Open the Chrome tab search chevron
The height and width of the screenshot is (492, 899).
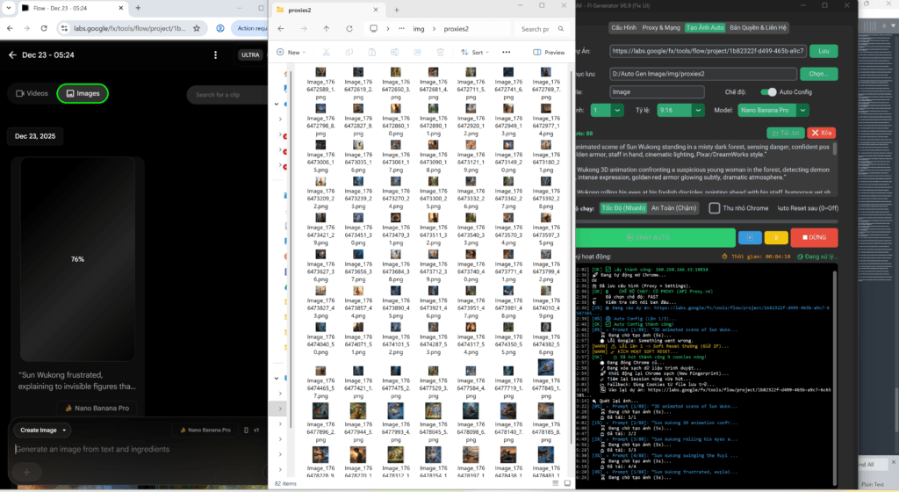9,8
